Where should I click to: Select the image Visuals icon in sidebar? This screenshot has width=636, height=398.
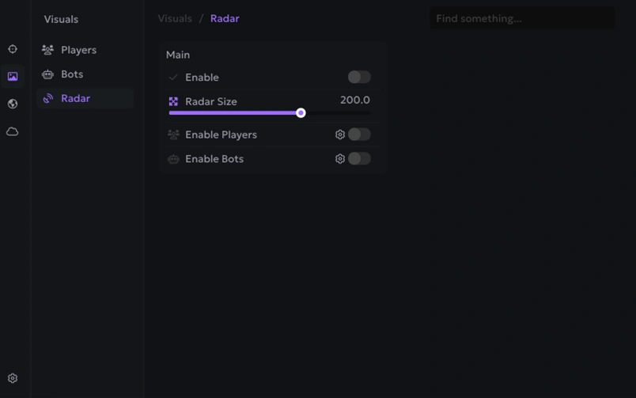pos(13,77)
